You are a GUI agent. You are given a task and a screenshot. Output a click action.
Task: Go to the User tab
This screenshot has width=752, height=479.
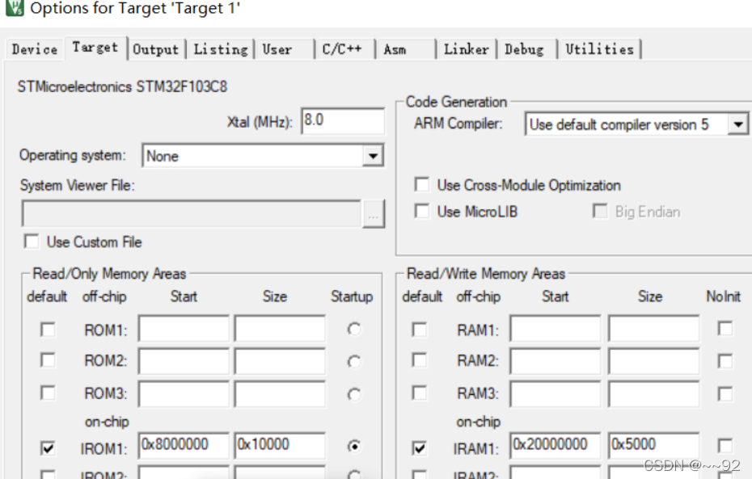click(285, 48)
